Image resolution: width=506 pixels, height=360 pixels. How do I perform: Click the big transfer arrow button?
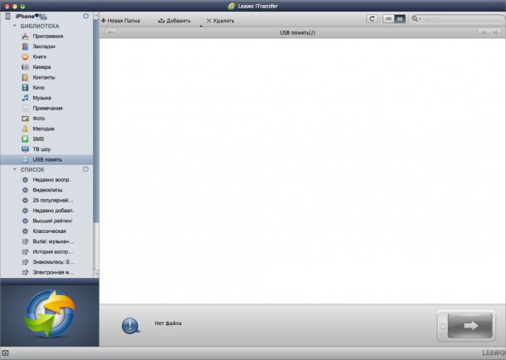point(470,325)
